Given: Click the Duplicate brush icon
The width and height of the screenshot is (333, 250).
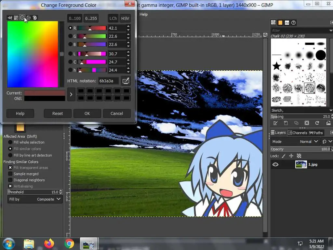Looking at the screenshot, I should (296, 123).
